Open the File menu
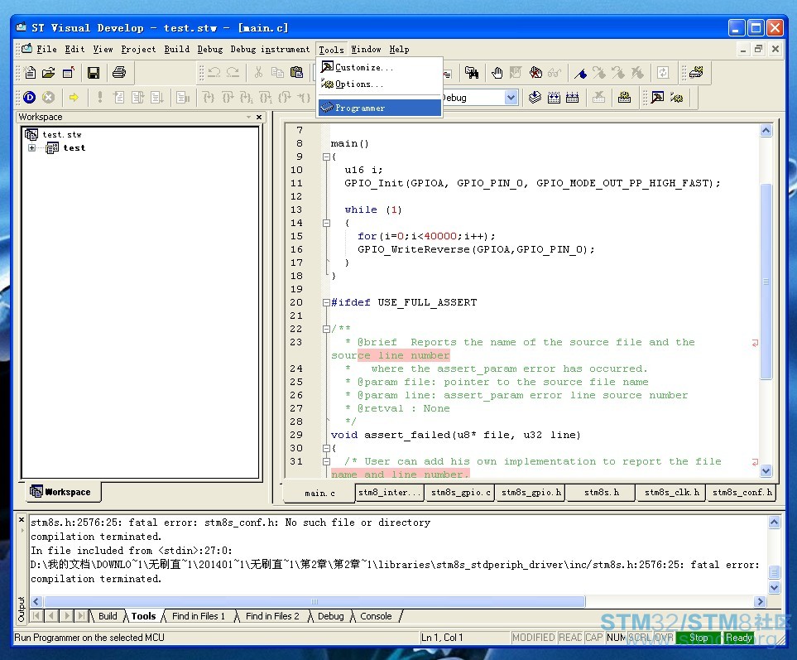This screenshot has width=797, height=660. coord(46,50)
